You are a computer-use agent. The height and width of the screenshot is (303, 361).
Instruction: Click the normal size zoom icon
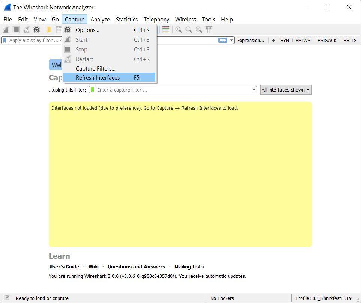click(199, 30)
